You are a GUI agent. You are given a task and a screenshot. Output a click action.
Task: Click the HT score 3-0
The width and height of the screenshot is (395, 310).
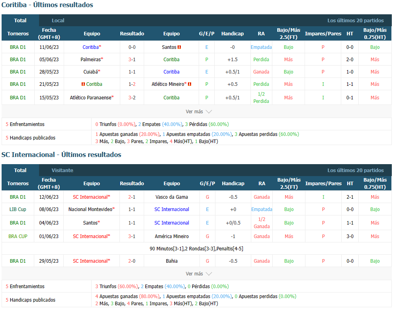tap(350, 236)
